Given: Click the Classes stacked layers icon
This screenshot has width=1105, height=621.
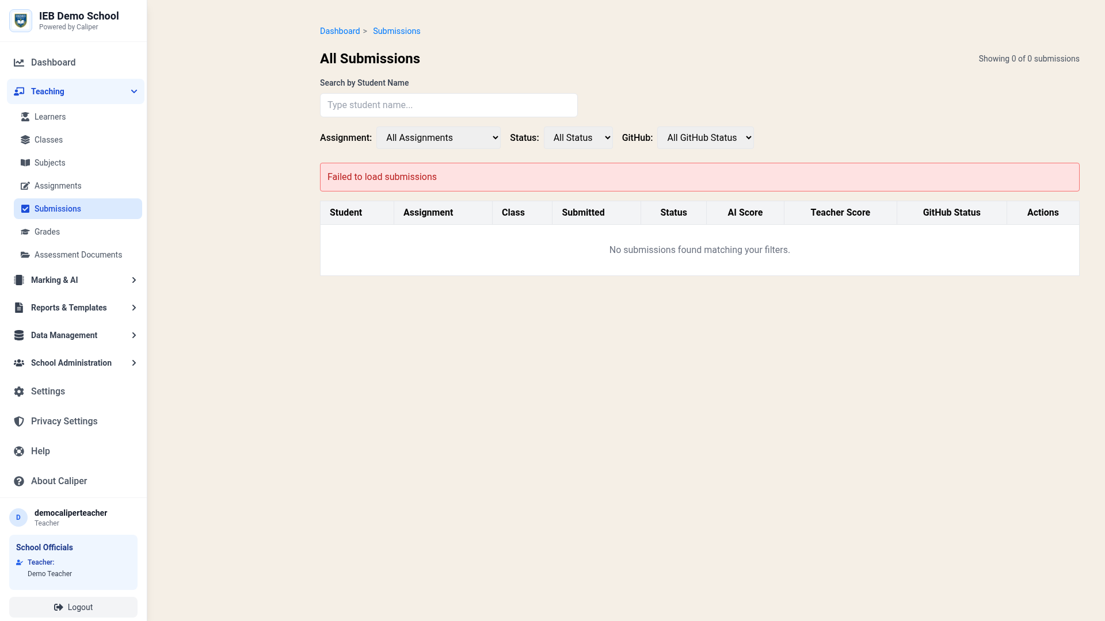Looking at the screenshot, I should pos(25,140).
